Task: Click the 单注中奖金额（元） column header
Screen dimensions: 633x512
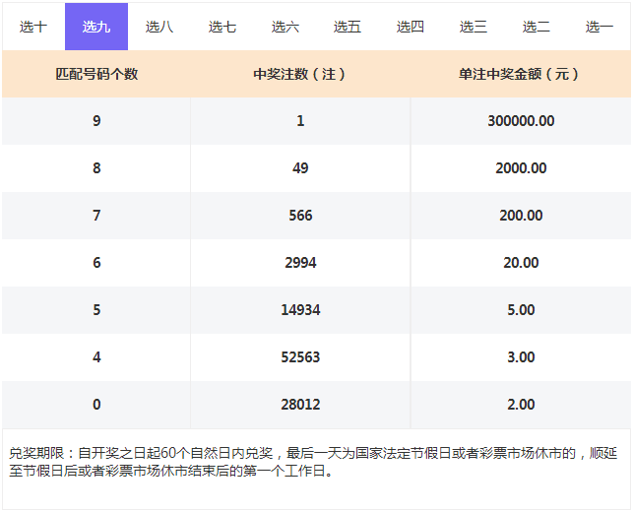Action: pos(521,74)
